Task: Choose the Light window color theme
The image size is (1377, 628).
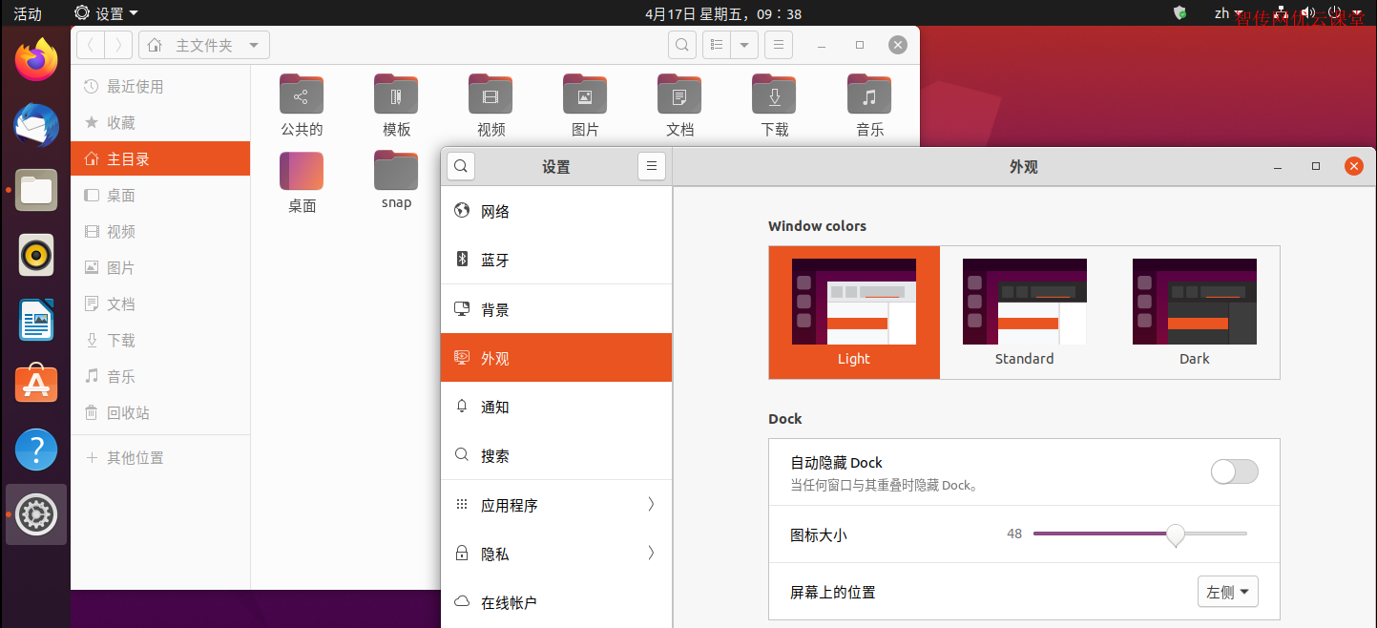Action: click(x=854, y=312)
